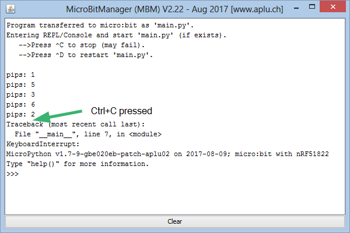This screenshot has width=350, height=233.
Task: Click the Java icon in the title bar
Action: [10, 9]
